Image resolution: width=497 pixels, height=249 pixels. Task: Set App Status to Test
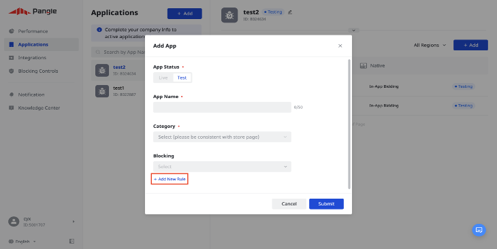(182, 78)
